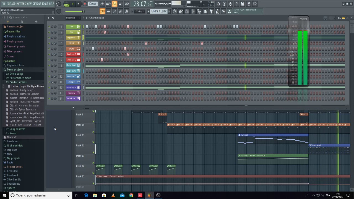Click the add channel plus button below rack
354x199 pixels.
(73, 107)
